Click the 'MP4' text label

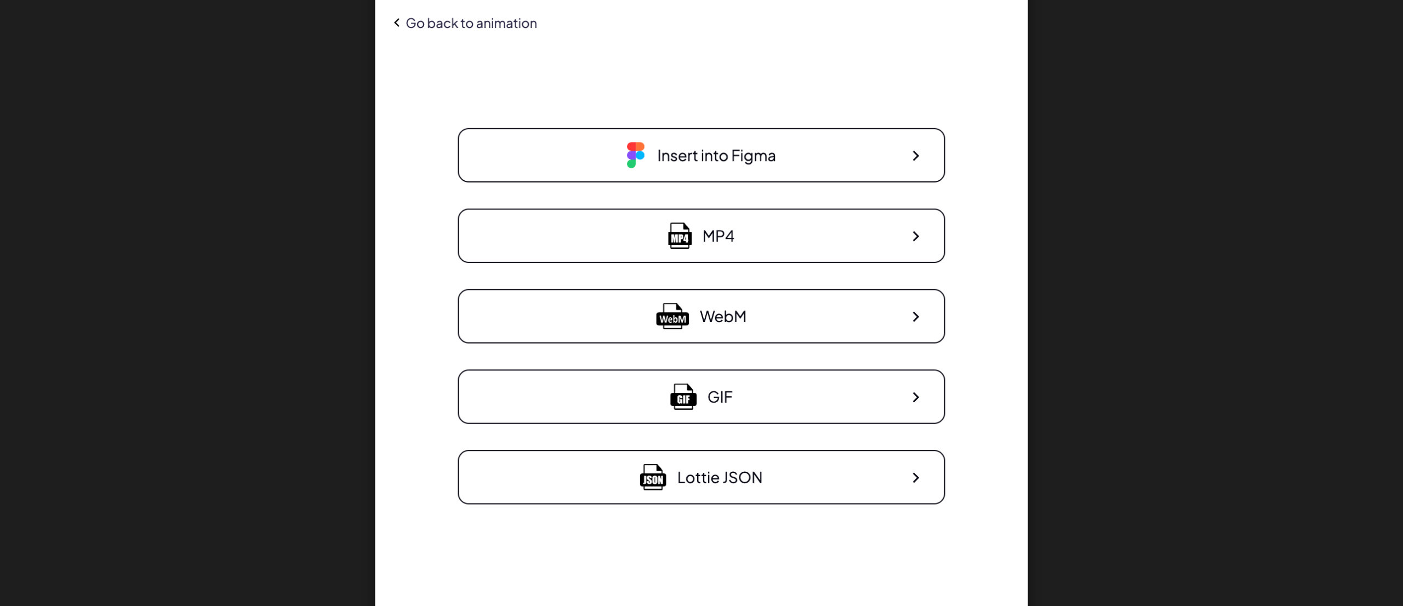(718, 236)
